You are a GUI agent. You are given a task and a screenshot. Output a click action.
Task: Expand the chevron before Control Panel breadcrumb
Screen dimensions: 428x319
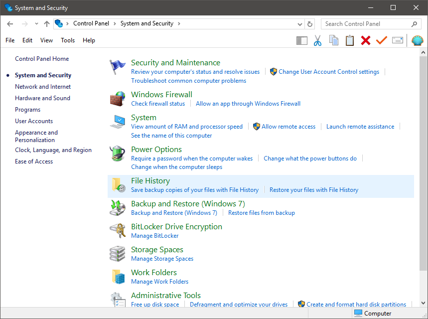(67, 24)
